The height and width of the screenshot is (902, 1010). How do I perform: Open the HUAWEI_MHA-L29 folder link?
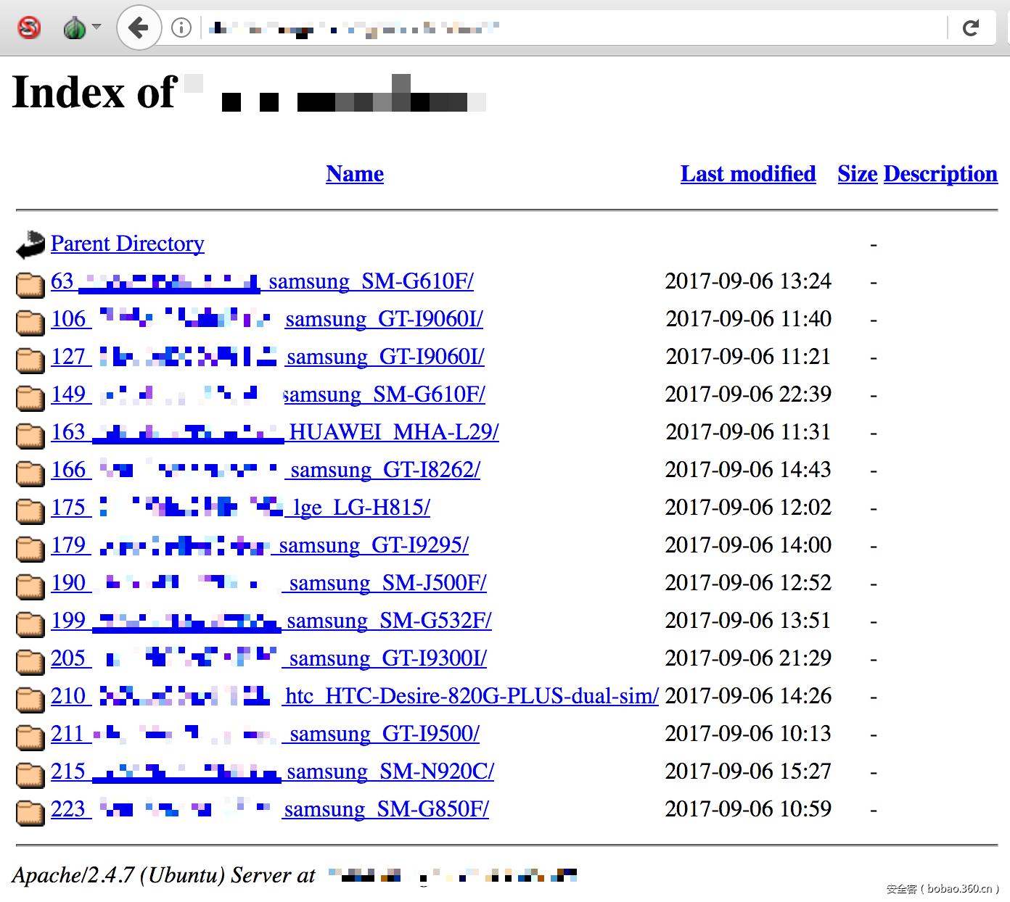(x=393, y=432)
